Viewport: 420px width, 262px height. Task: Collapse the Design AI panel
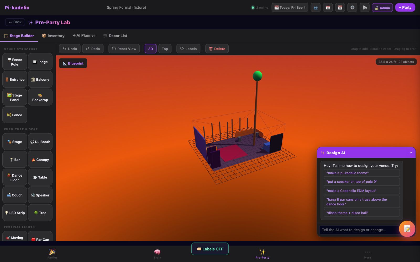(x=411, y=153)
